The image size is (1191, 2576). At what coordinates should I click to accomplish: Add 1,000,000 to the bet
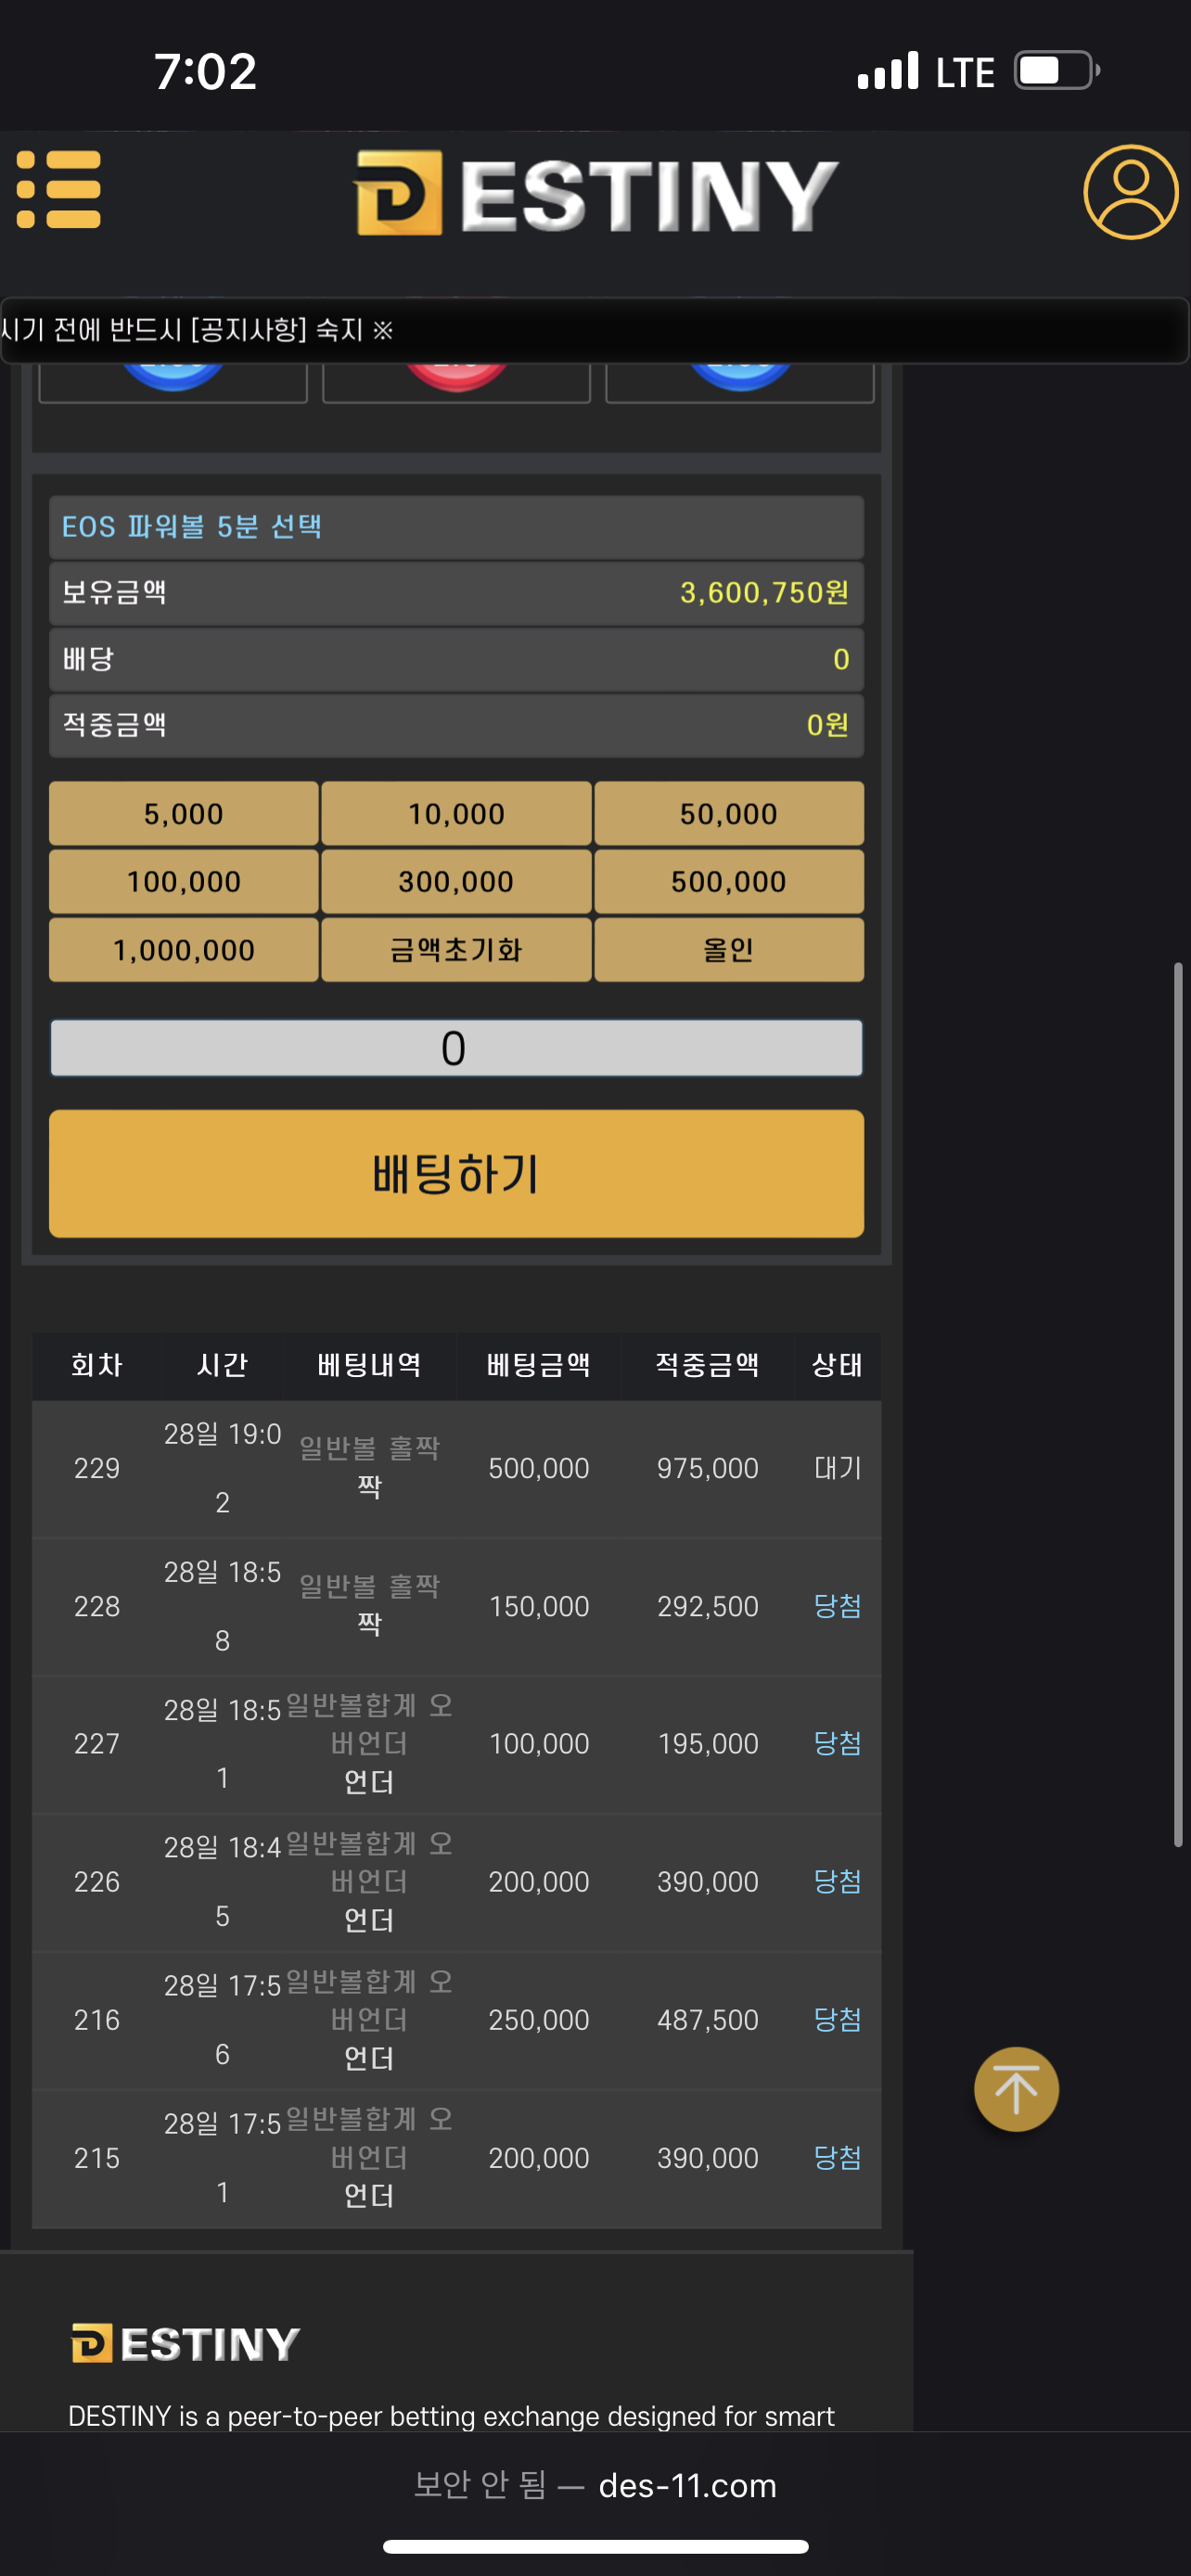point(184,949)
